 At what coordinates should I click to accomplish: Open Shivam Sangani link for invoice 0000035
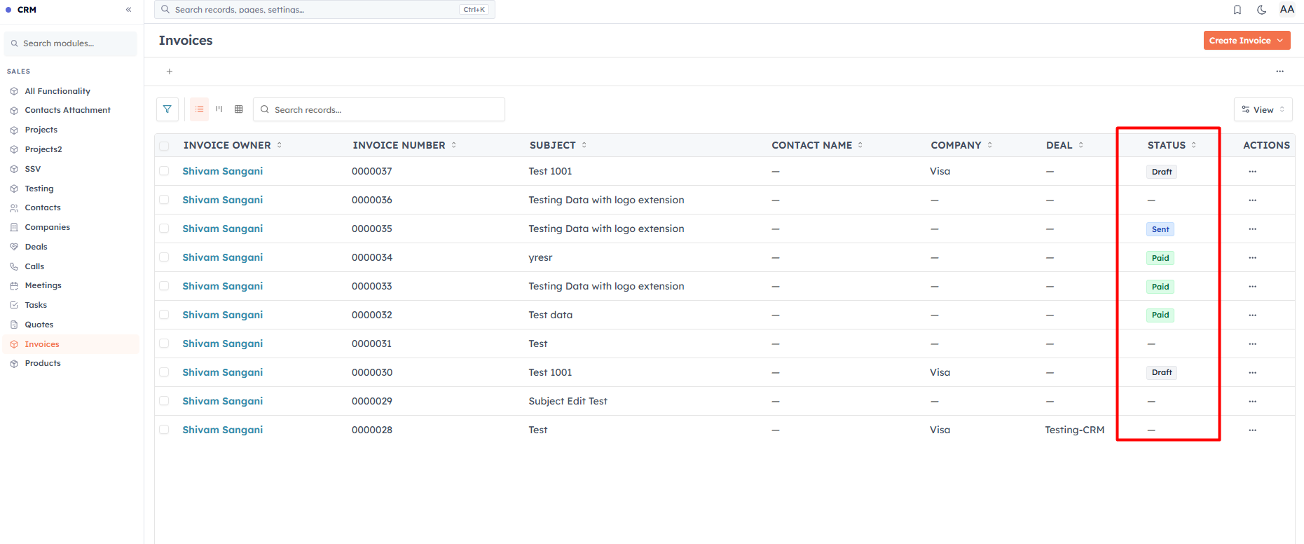[x=223, y=229]
